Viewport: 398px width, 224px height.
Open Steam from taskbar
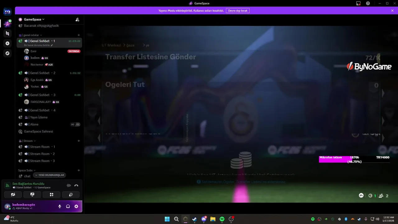[x=195, y=219]
